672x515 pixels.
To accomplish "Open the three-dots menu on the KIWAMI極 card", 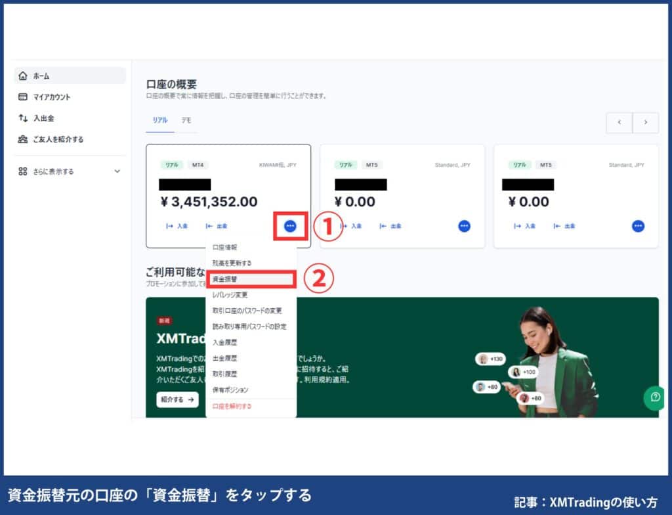I will 290,226.
